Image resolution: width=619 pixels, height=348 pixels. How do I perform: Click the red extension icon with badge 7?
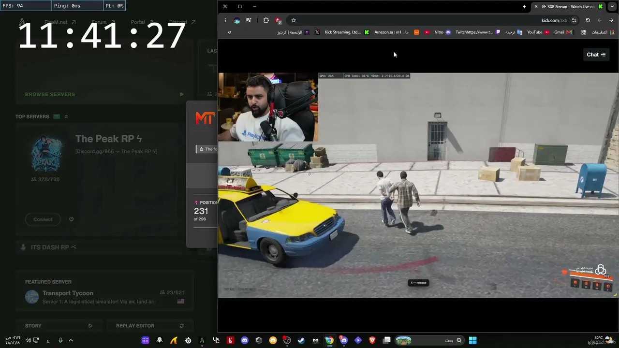coord(278,20)
